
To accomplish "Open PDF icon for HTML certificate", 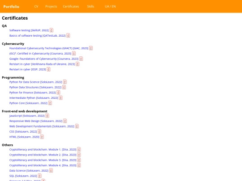I will tap(42, 137).
